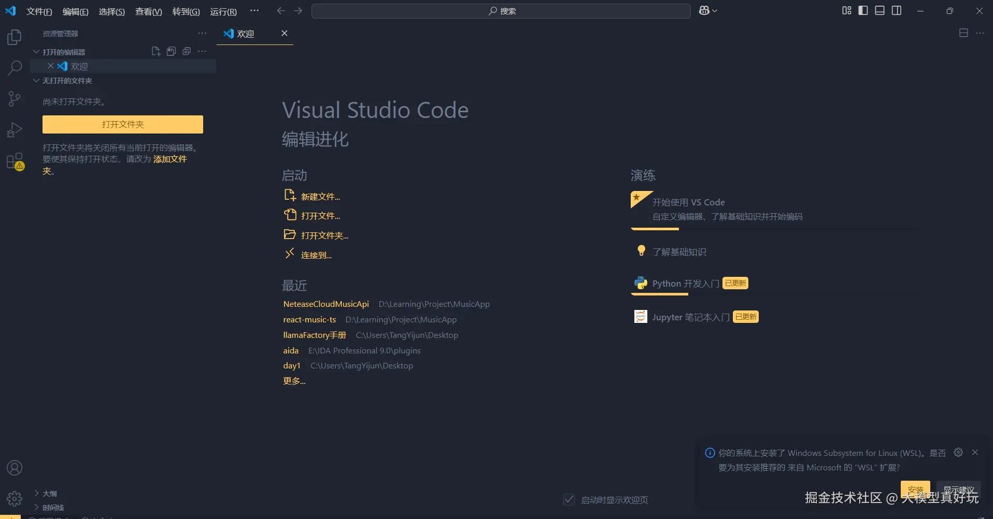Open the gear menu on the WSL notification

tap(958, 452)
